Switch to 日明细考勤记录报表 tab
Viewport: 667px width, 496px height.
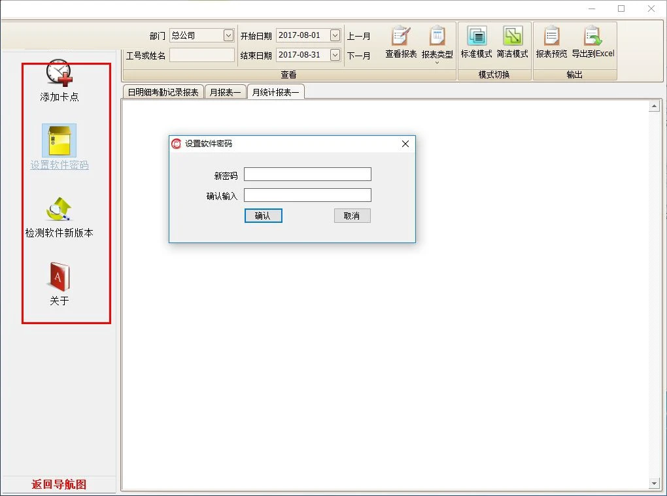click(x=163, y=92)
